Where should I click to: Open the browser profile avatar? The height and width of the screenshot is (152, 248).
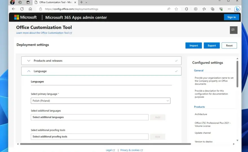point(12,2)
